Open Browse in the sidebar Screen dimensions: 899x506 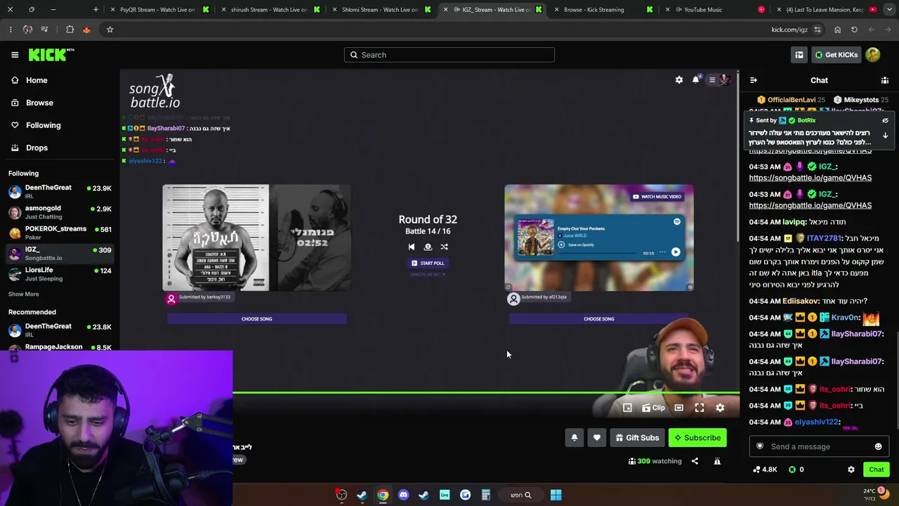tap(39, 103)
